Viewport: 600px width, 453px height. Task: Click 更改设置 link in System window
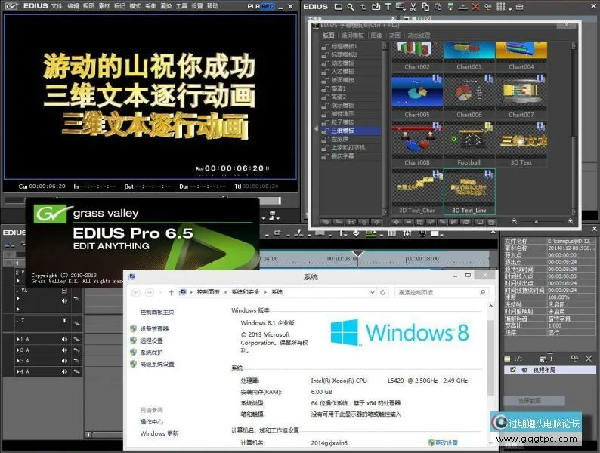[446, 442]
